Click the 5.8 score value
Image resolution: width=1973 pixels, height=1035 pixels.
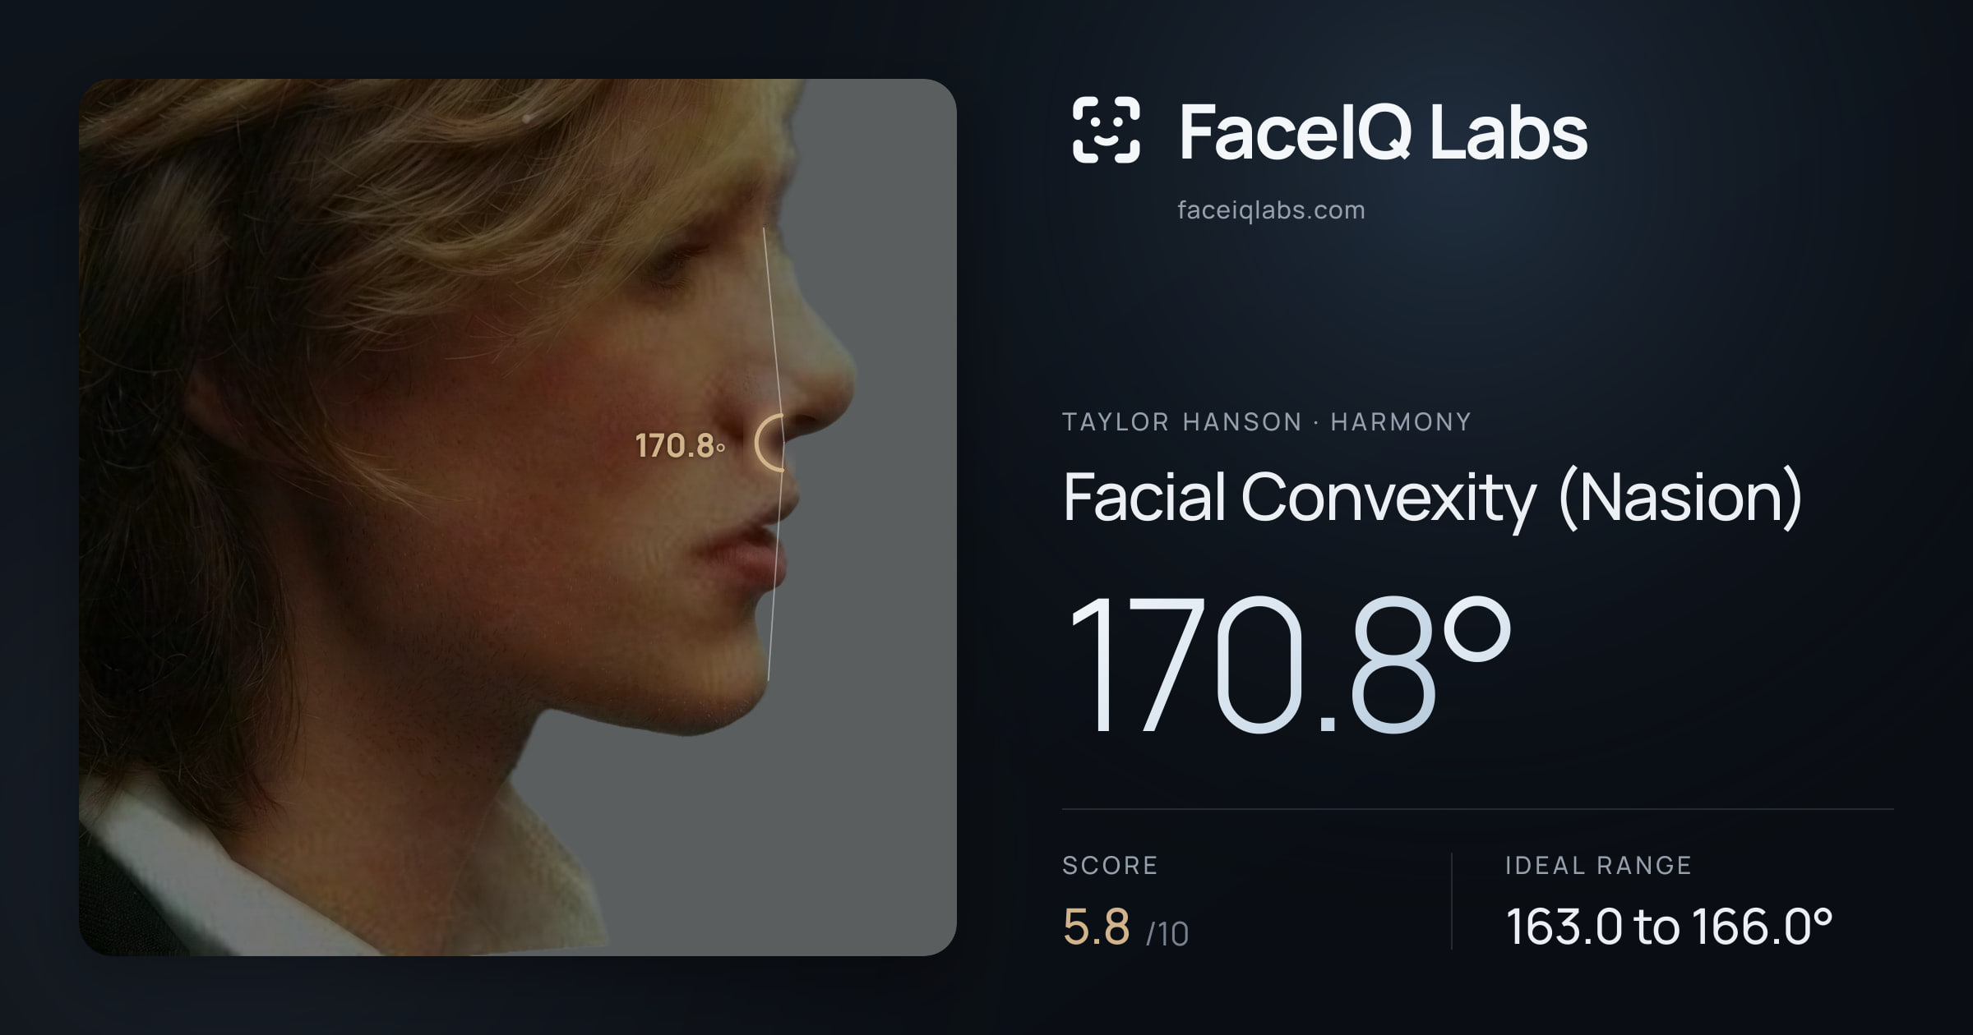(x=1097, y=927)
